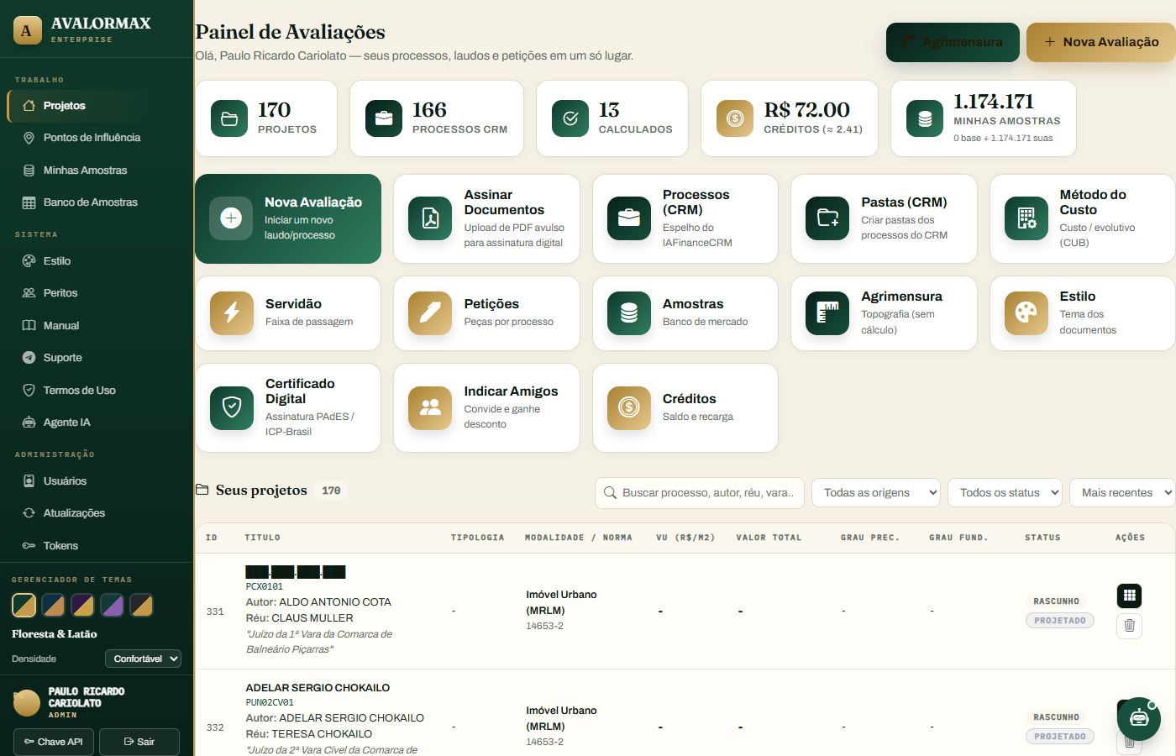Screen dimensions: 1176x756
Task: Click the Certificado Digital shield icon
Action: pos(232,408)
